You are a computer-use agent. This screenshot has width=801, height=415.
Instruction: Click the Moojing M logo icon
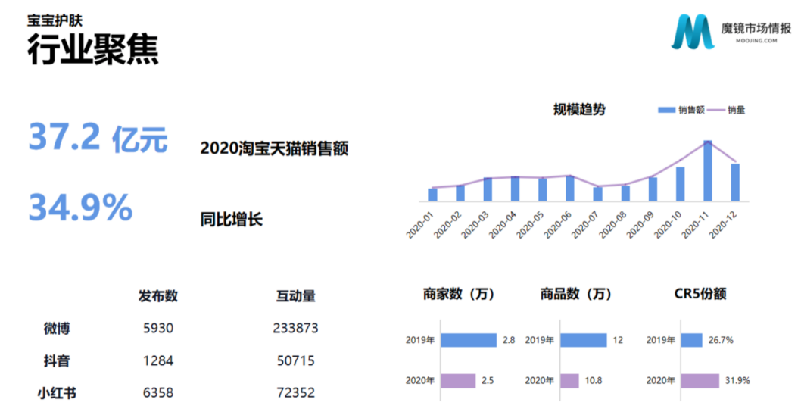pyautogui.click(x=693, y=32)
